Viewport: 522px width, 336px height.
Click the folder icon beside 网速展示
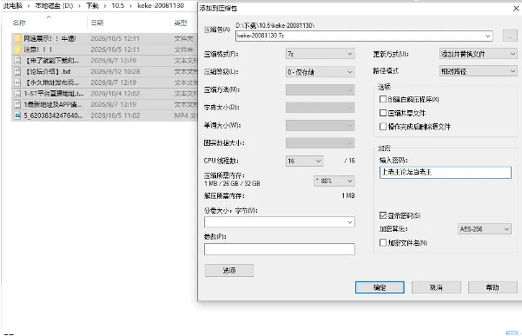point(17,39)
